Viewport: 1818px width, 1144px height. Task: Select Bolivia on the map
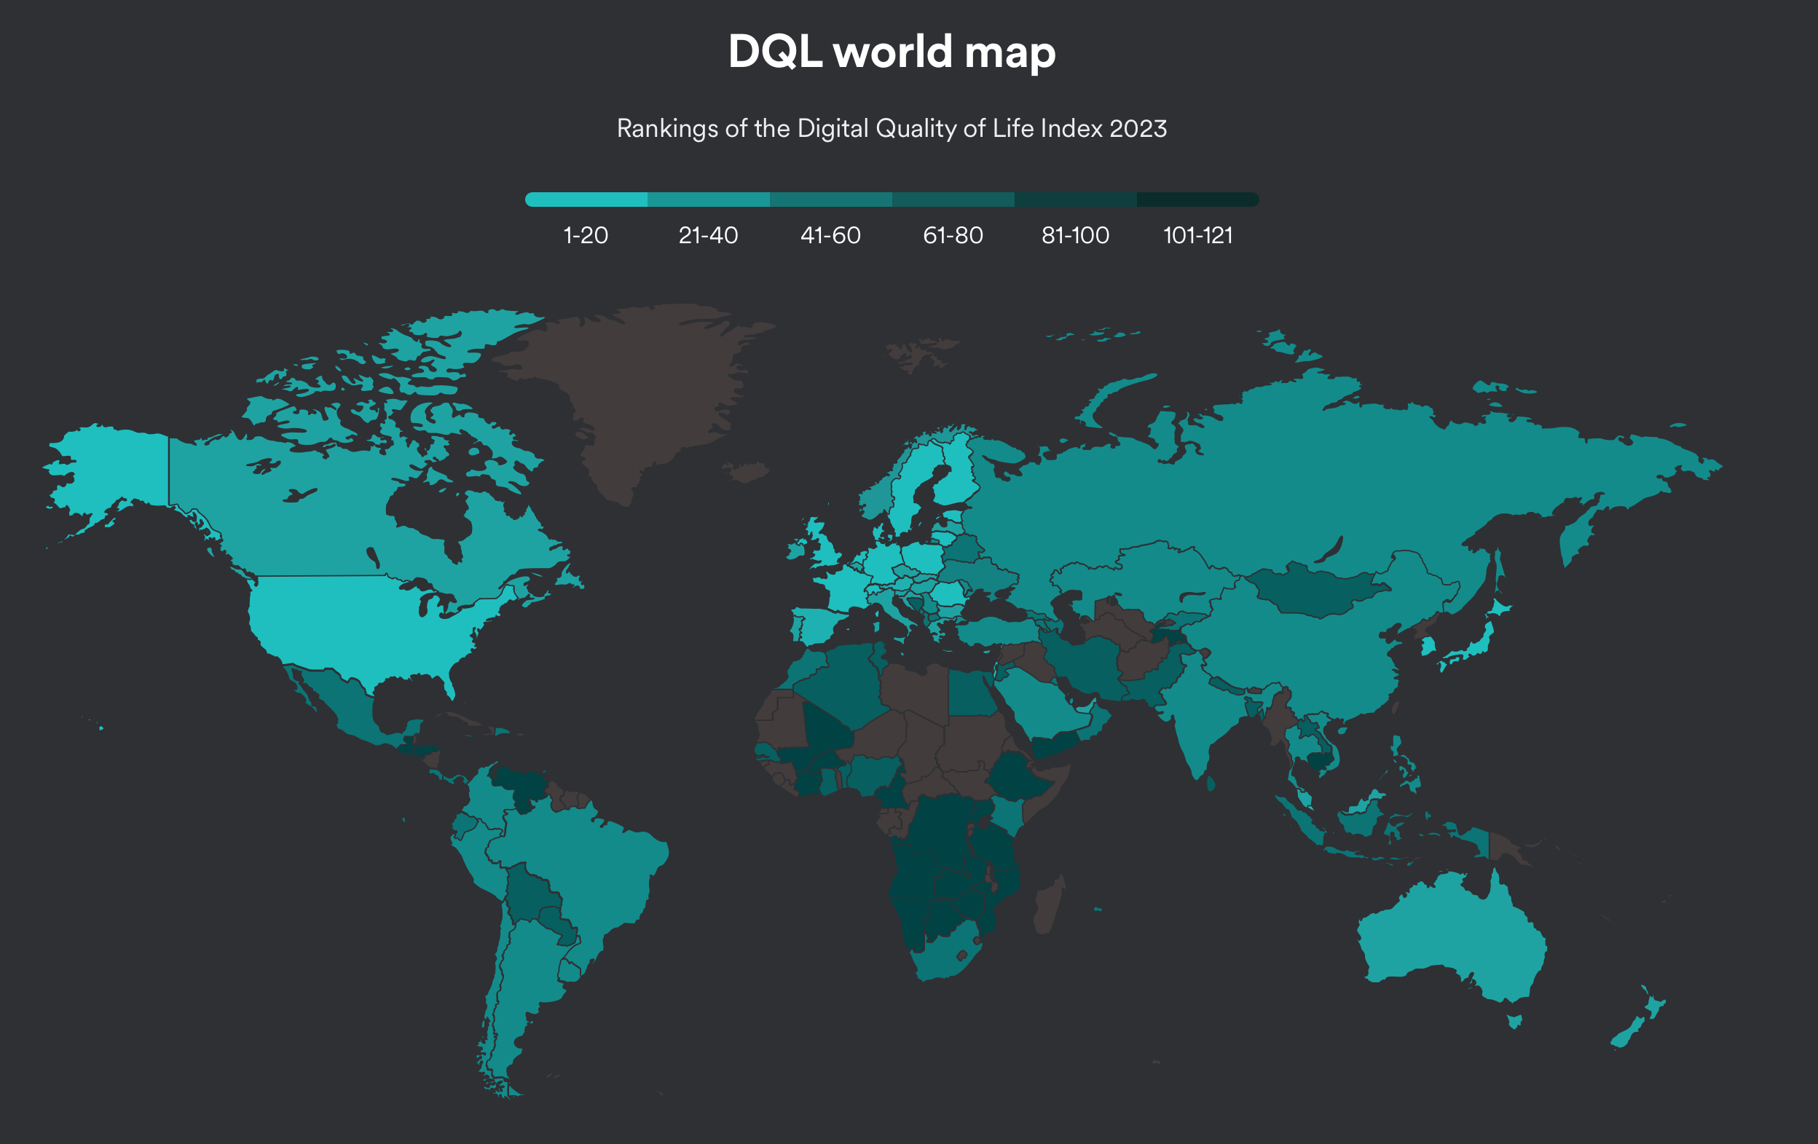pos(532,894)
